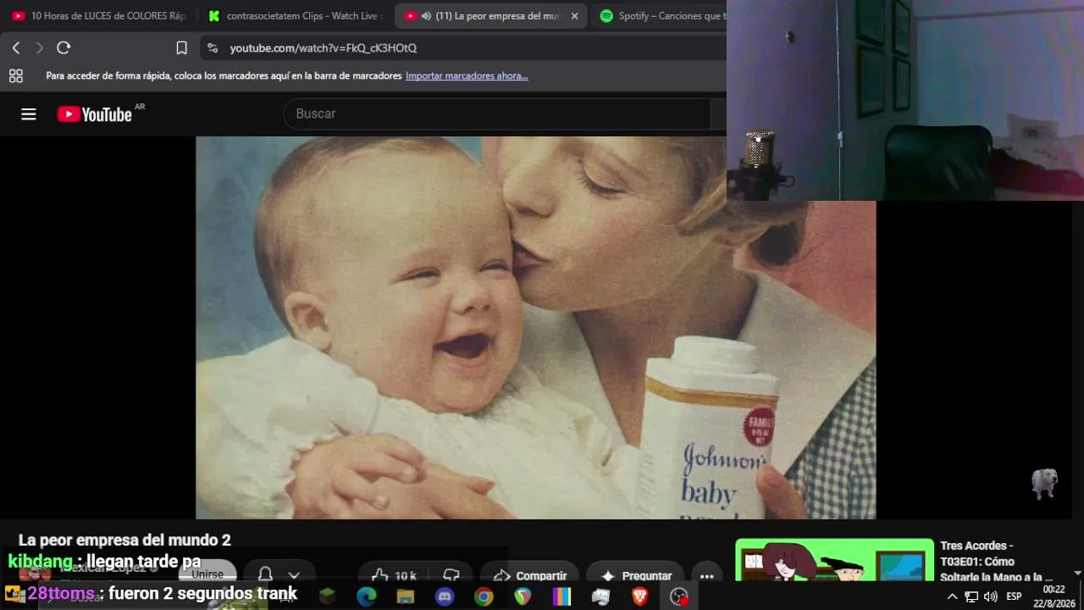Click the 'Tres Acordes - T03E01' video title
This screenshot has width=1084, height=610.
point(996,561)
